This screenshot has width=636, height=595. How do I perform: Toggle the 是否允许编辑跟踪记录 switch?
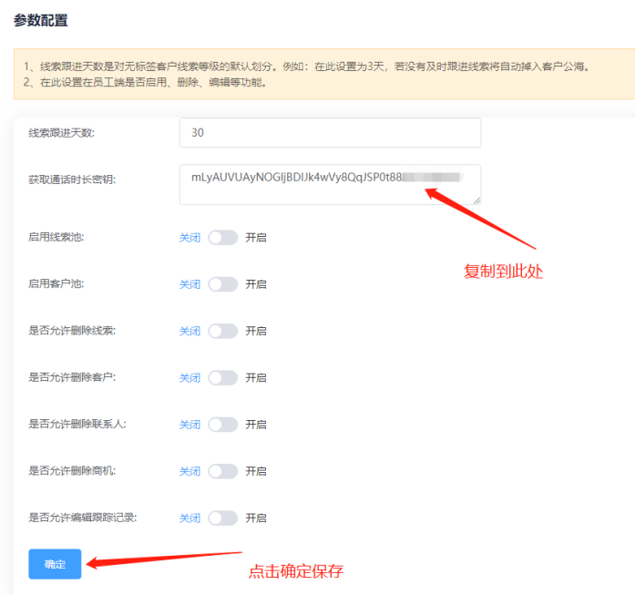click(x=222, y=518)
